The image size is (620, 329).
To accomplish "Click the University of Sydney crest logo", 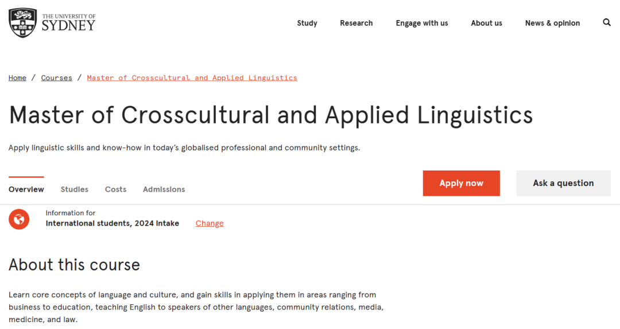I will pyautogui.click(x=23, y=22).
